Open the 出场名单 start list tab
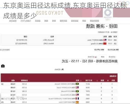Viewport: 130px width, 104px height. point(112,57)
